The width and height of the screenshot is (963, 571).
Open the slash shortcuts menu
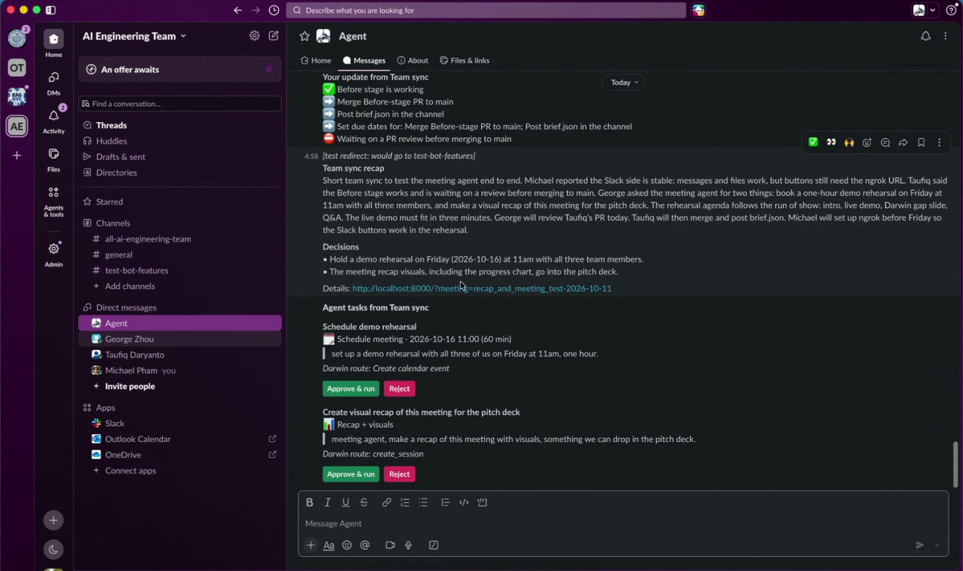tap(434, 545)
